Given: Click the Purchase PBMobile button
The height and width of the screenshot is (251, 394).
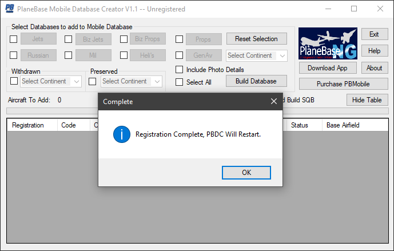Looking at the screenshot, I should [343, 84].
